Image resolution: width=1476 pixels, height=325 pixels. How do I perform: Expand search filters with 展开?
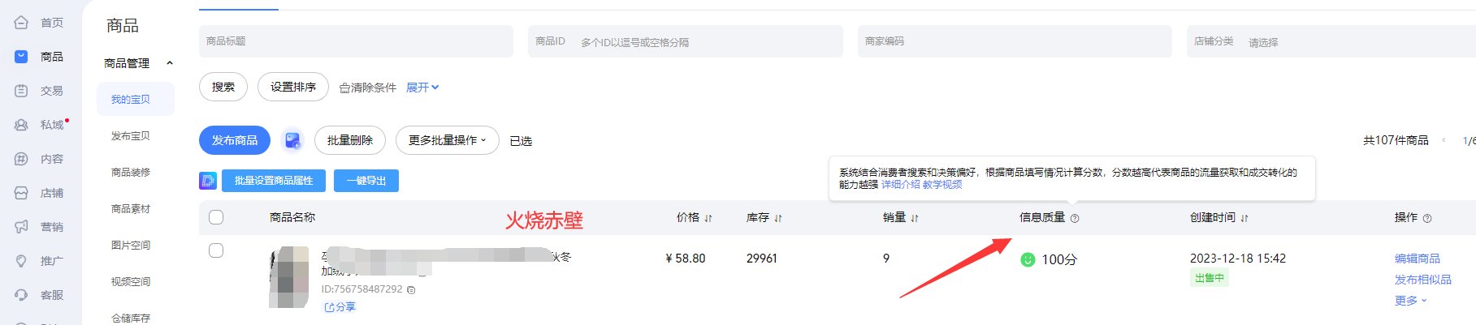[x=422, y=88]
